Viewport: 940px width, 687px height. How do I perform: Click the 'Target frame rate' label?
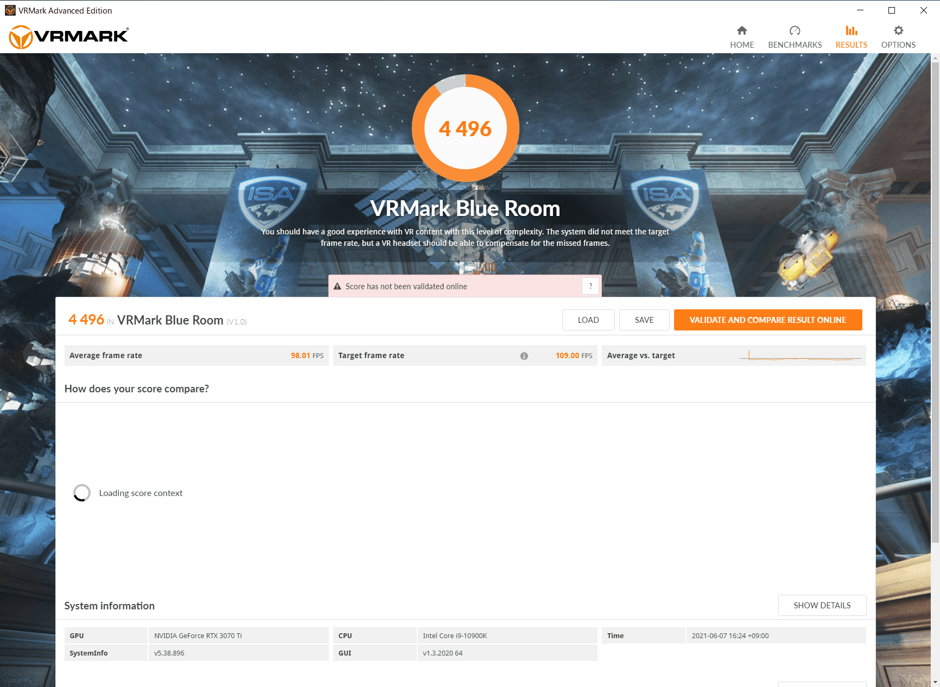(371, 355)
